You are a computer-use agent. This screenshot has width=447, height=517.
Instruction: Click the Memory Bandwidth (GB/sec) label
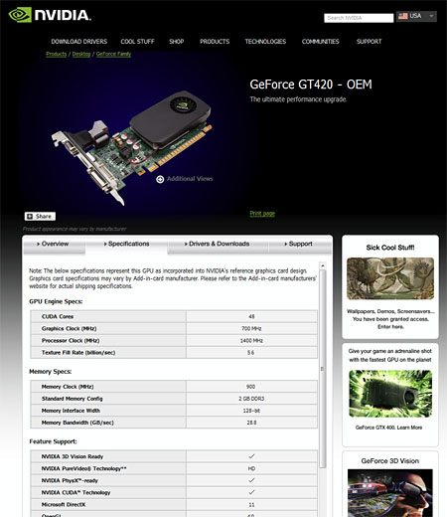pyautogui.click(x=77, y=423)
